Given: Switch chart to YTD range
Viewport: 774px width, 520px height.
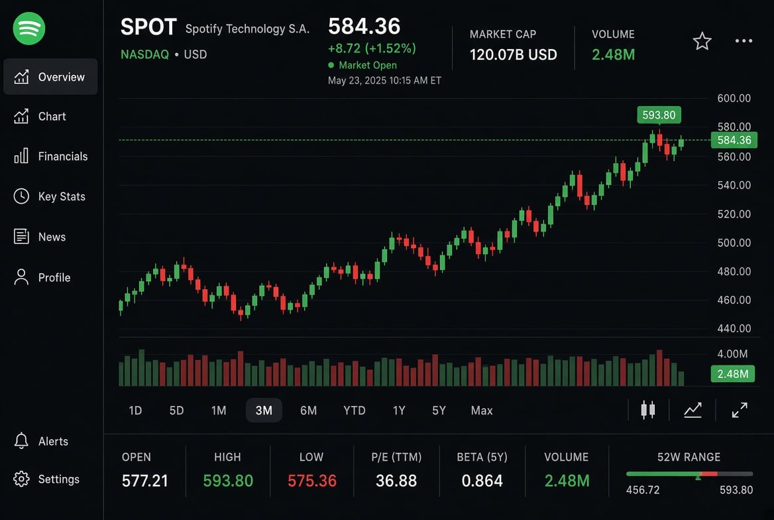Looking at the screenshot, I should coord(355,411).
